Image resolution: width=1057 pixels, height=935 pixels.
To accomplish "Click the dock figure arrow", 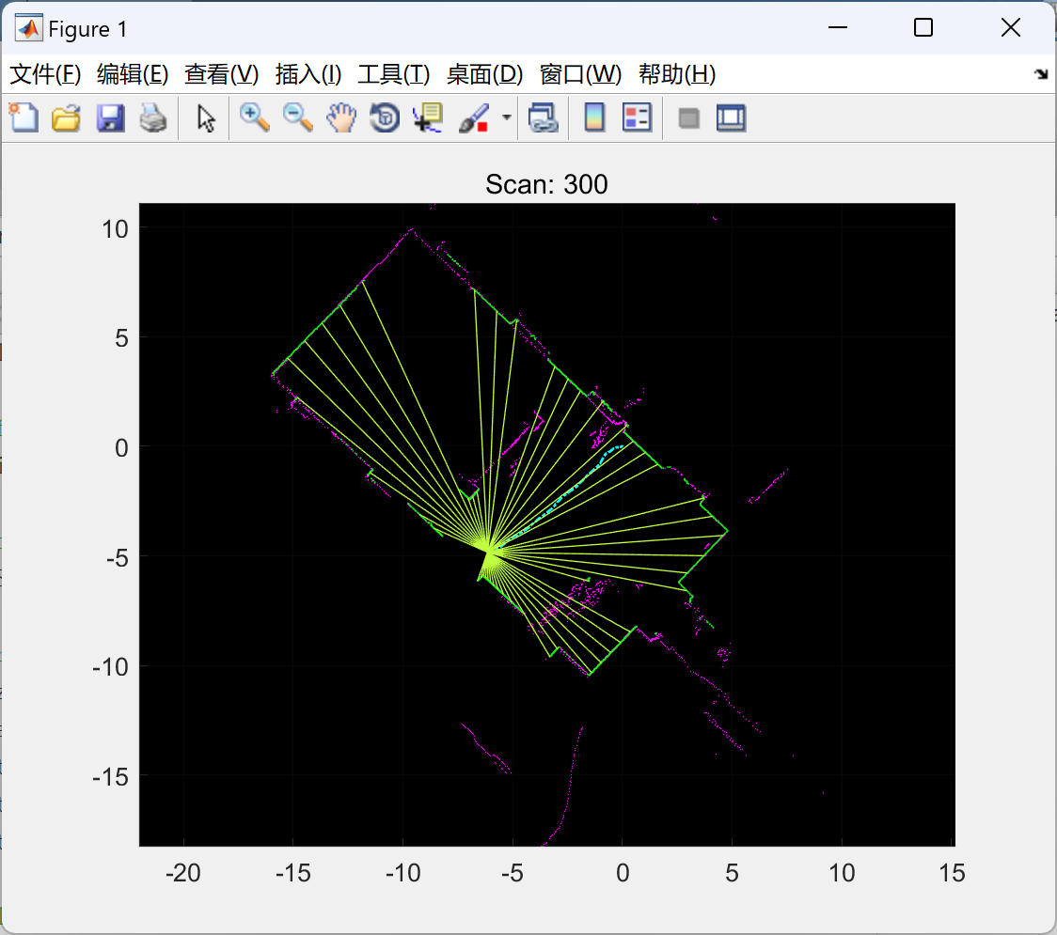I will (x=1040, y=74).
